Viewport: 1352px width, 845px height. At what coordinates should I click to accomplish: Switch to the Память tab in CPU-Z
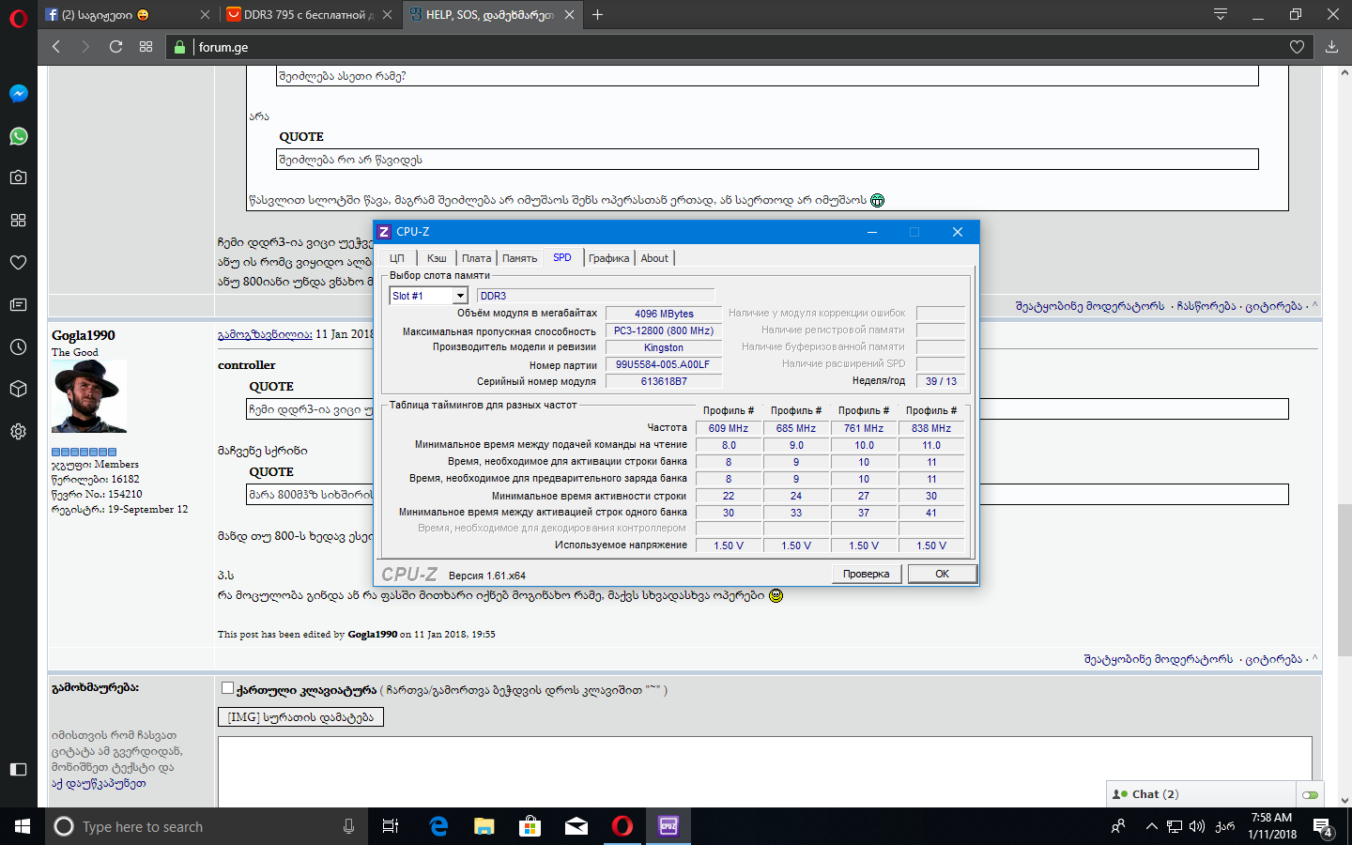pos(519,257)
